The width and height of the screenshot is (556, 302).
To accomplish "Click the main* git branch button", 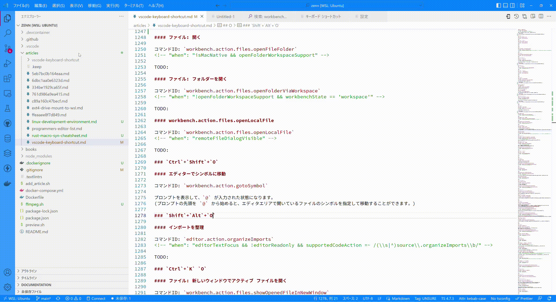I will (43, 299).
